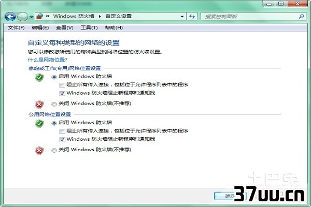Click the magnifier search icon
Viewport: 311px width, 207px height.
301,17
